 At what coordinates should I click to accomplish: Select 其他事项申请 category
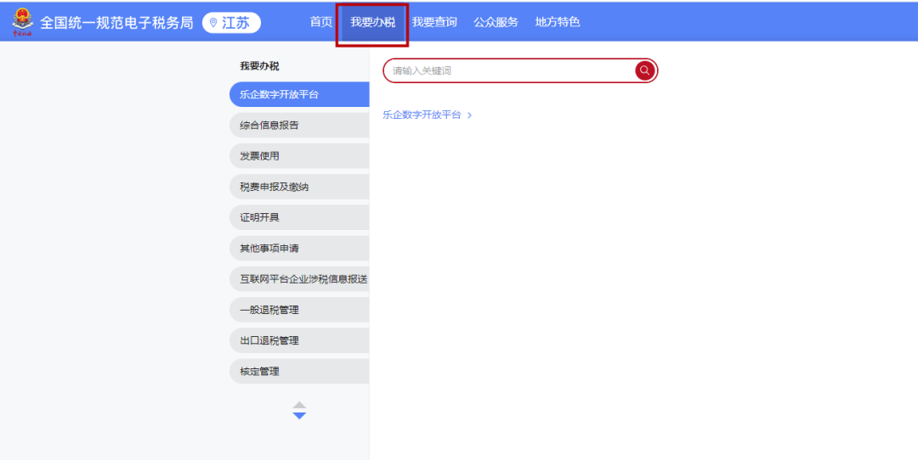(299, 249)
